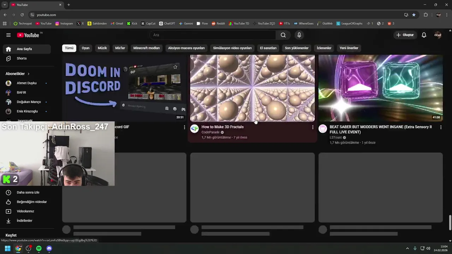Select the Aksiyon-macera oyunları chip

point(186,48)
